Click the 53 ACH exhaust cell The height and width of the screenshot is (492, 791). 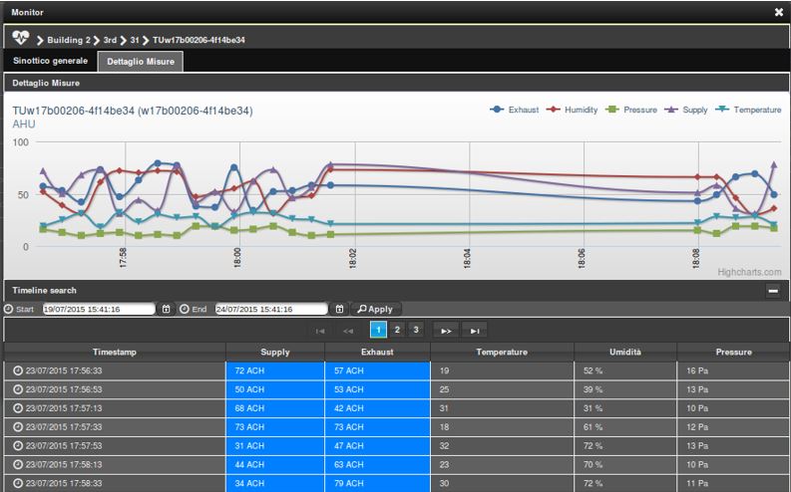pyautogui.click(x=377, y=389)
